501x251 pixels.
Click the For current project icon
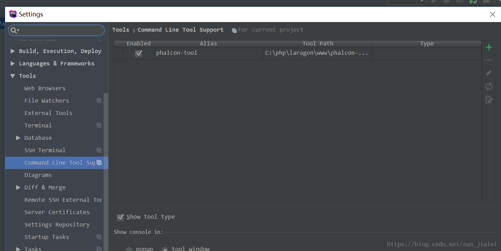pos(234,30)
